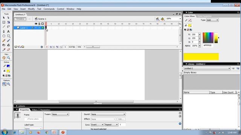Select the Free Transform tool
The image size is (241, 135).
(4, 22)
